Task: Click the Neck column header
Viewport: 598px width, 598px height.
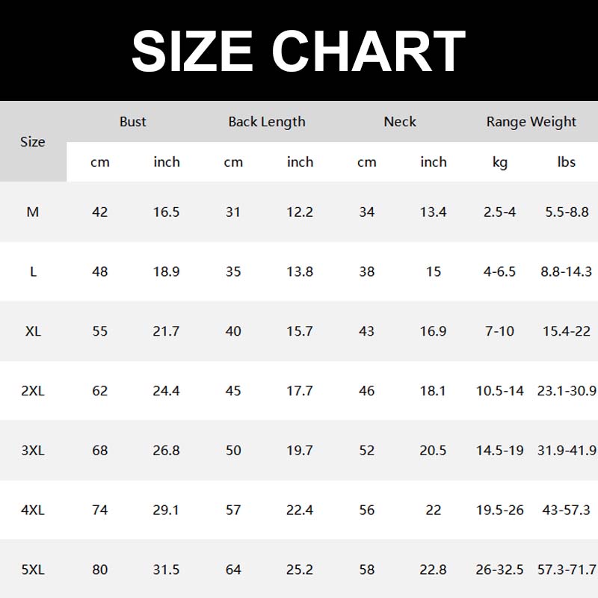Action: pyautogui.click(x=400, y=122)
